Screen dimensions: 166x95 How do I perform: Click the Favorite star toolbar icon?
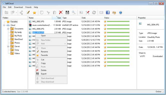[34, 13]
